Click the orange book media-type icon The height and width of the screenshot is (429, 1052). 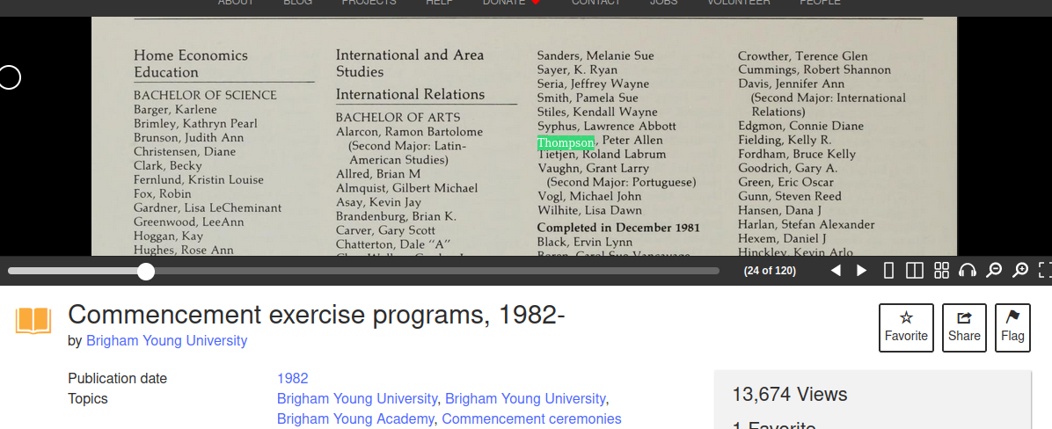33,321
